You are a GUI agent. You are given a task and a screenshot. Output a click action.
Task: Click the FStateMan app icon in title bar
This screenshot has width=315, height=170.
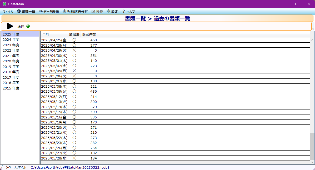(x=4, y=4)
